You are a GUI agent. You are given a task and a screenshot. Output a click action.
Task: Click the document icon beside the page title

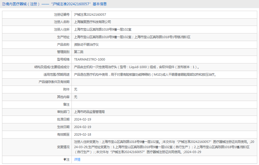click(3, 4)
